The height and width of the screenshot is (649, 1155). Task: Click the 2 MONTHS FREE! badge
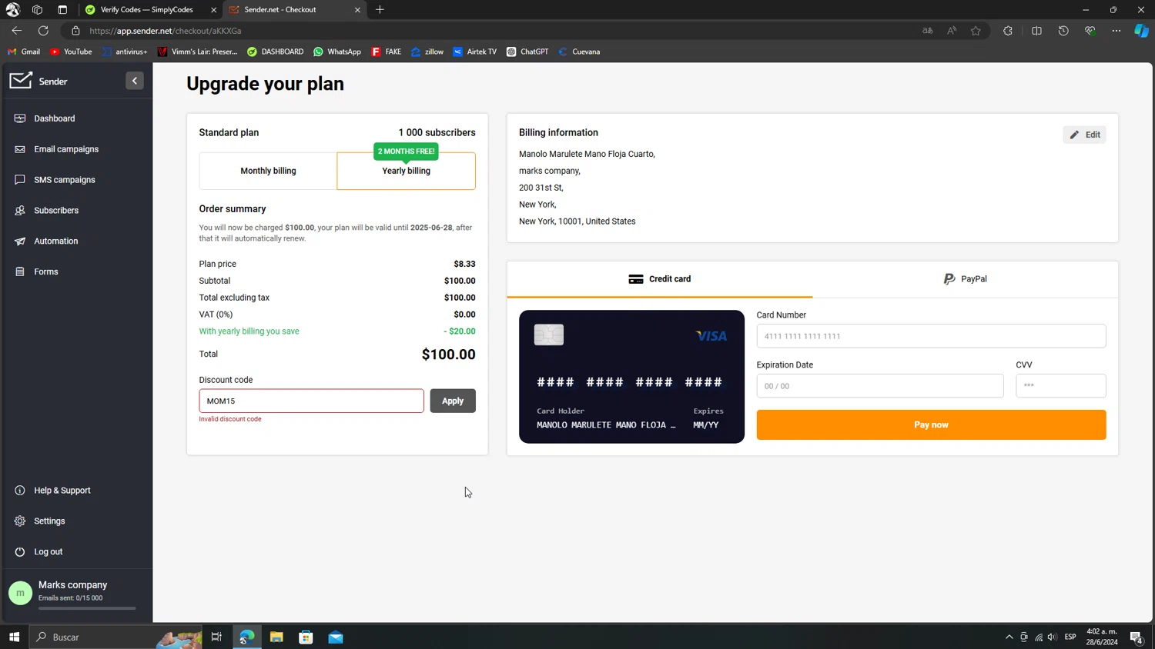pos(407,151)
